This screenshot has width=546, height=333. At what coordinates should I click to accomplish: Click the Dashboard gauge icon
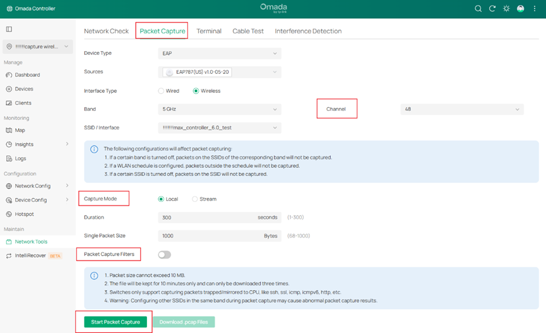click(9, 75)
